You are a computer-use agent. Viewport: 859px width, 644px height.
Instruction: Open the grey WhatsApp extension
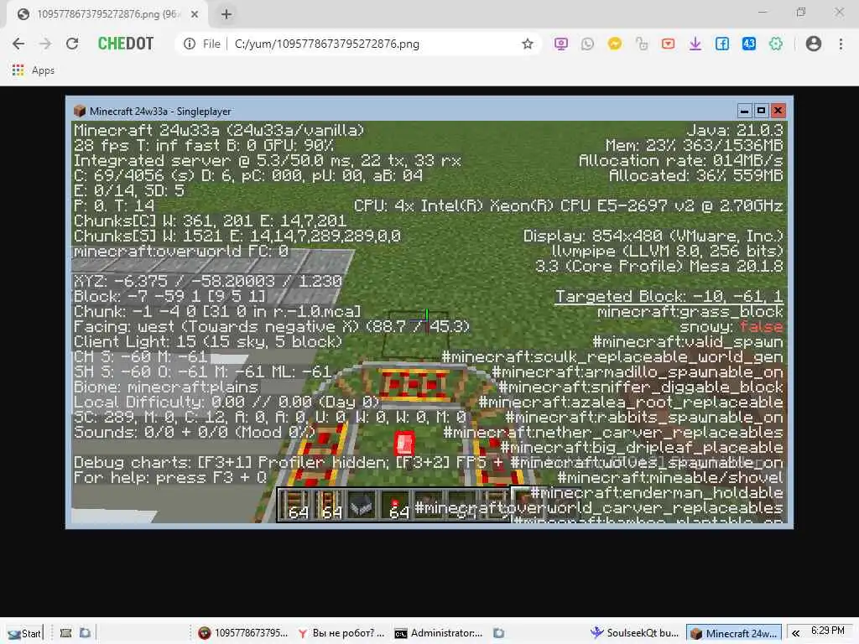(588, 44)
